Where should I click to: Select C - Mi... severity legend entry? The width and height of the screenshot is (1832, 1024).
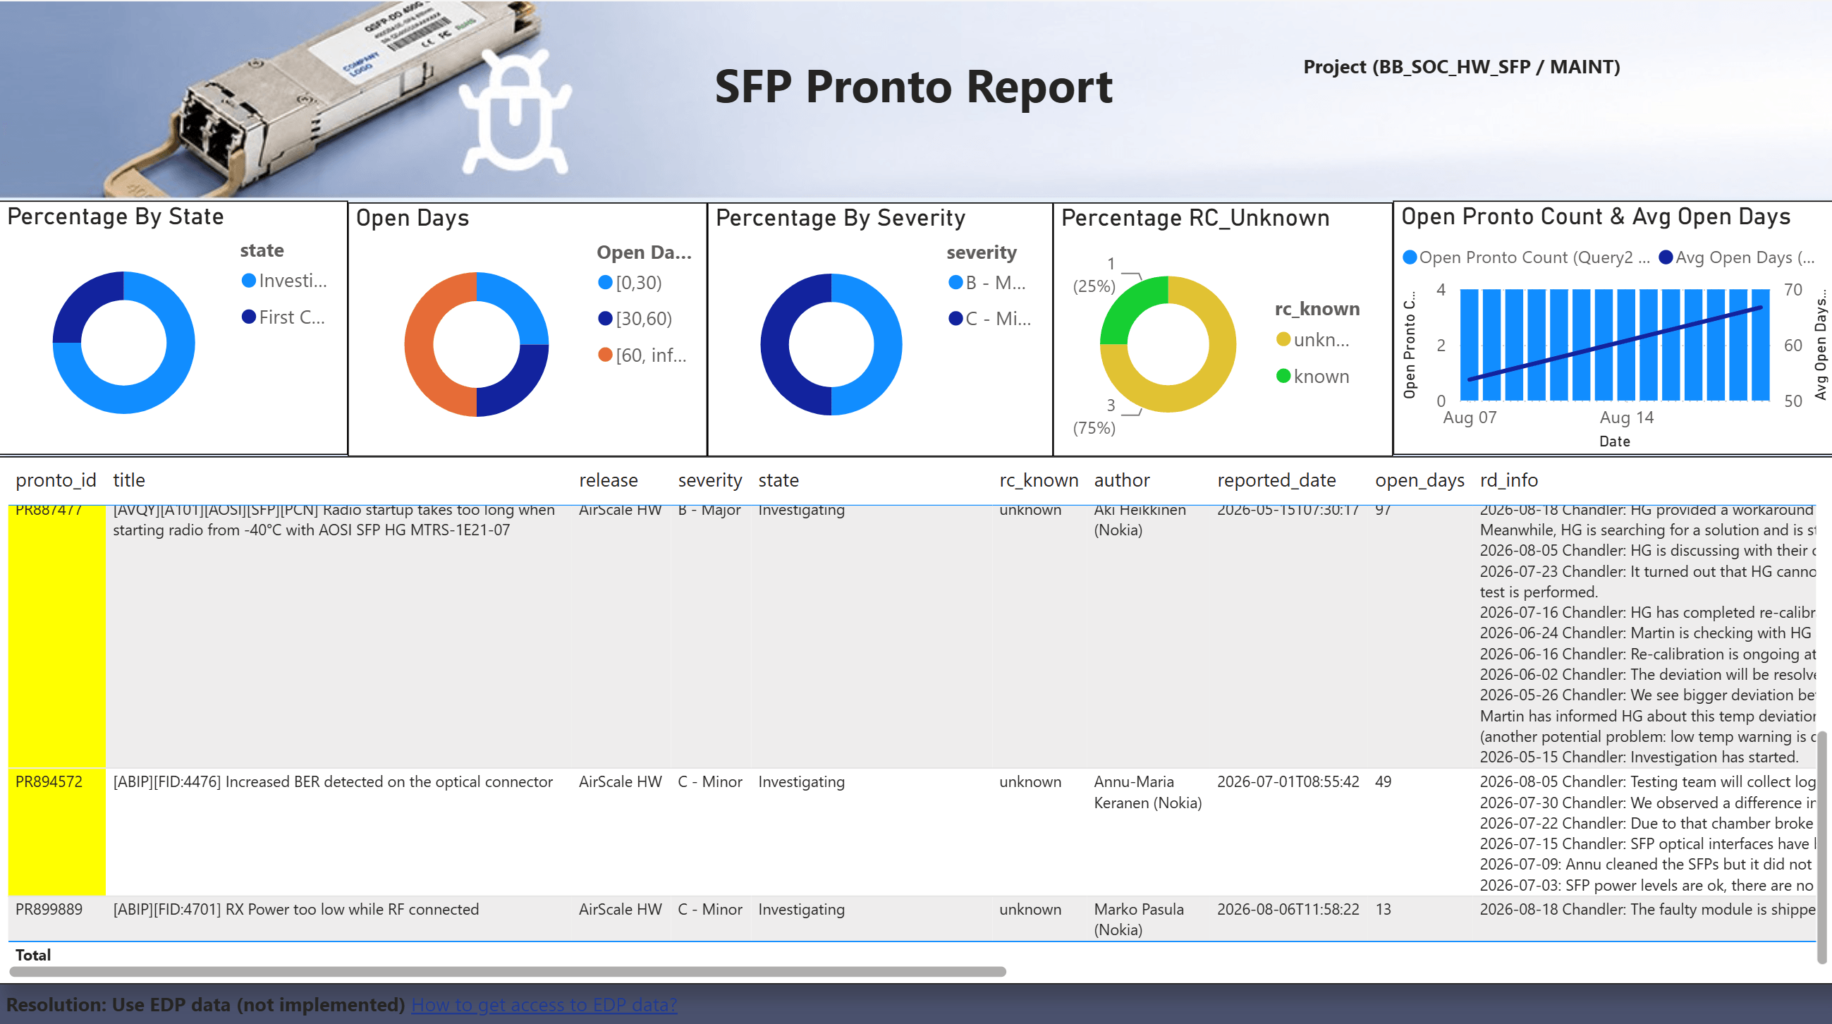click(990, 319)
